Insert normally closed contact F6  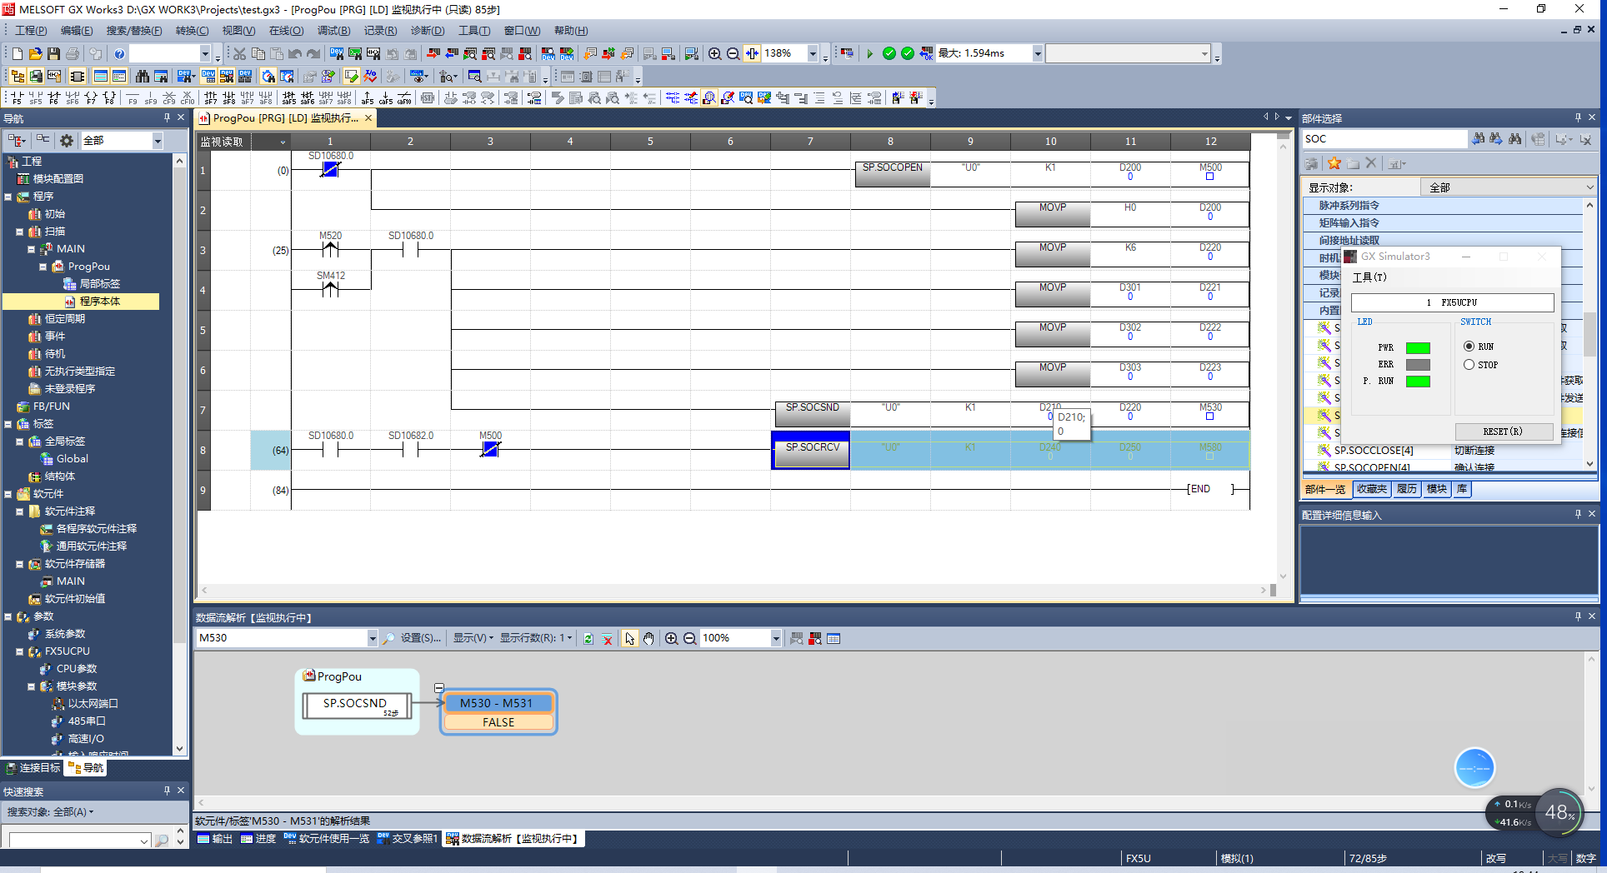pyautogui.click(x=53, y=98)
